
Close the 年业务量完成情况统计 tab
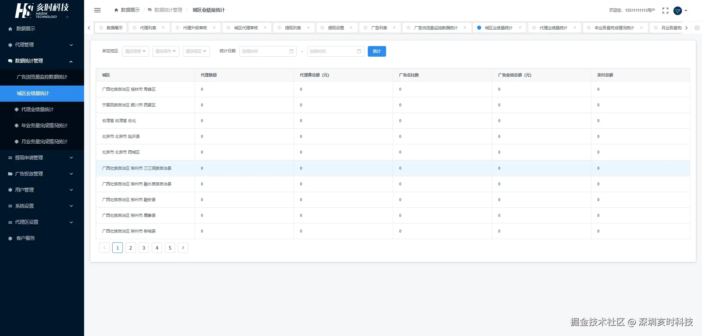(x=641, y=28)
